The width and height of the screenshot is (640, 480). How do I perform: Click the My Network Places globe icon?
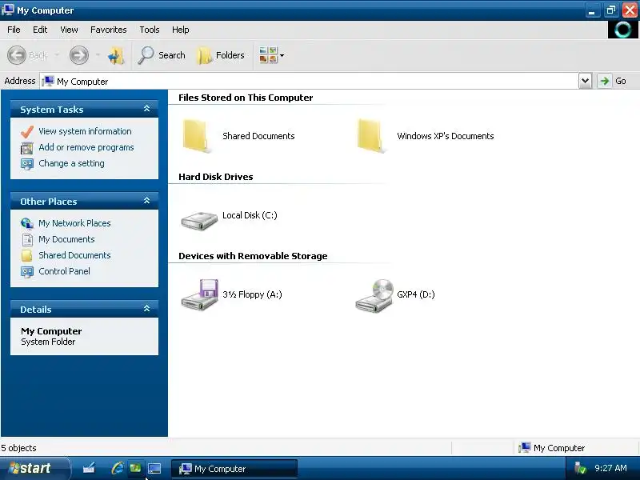click(x=27, y=223)
